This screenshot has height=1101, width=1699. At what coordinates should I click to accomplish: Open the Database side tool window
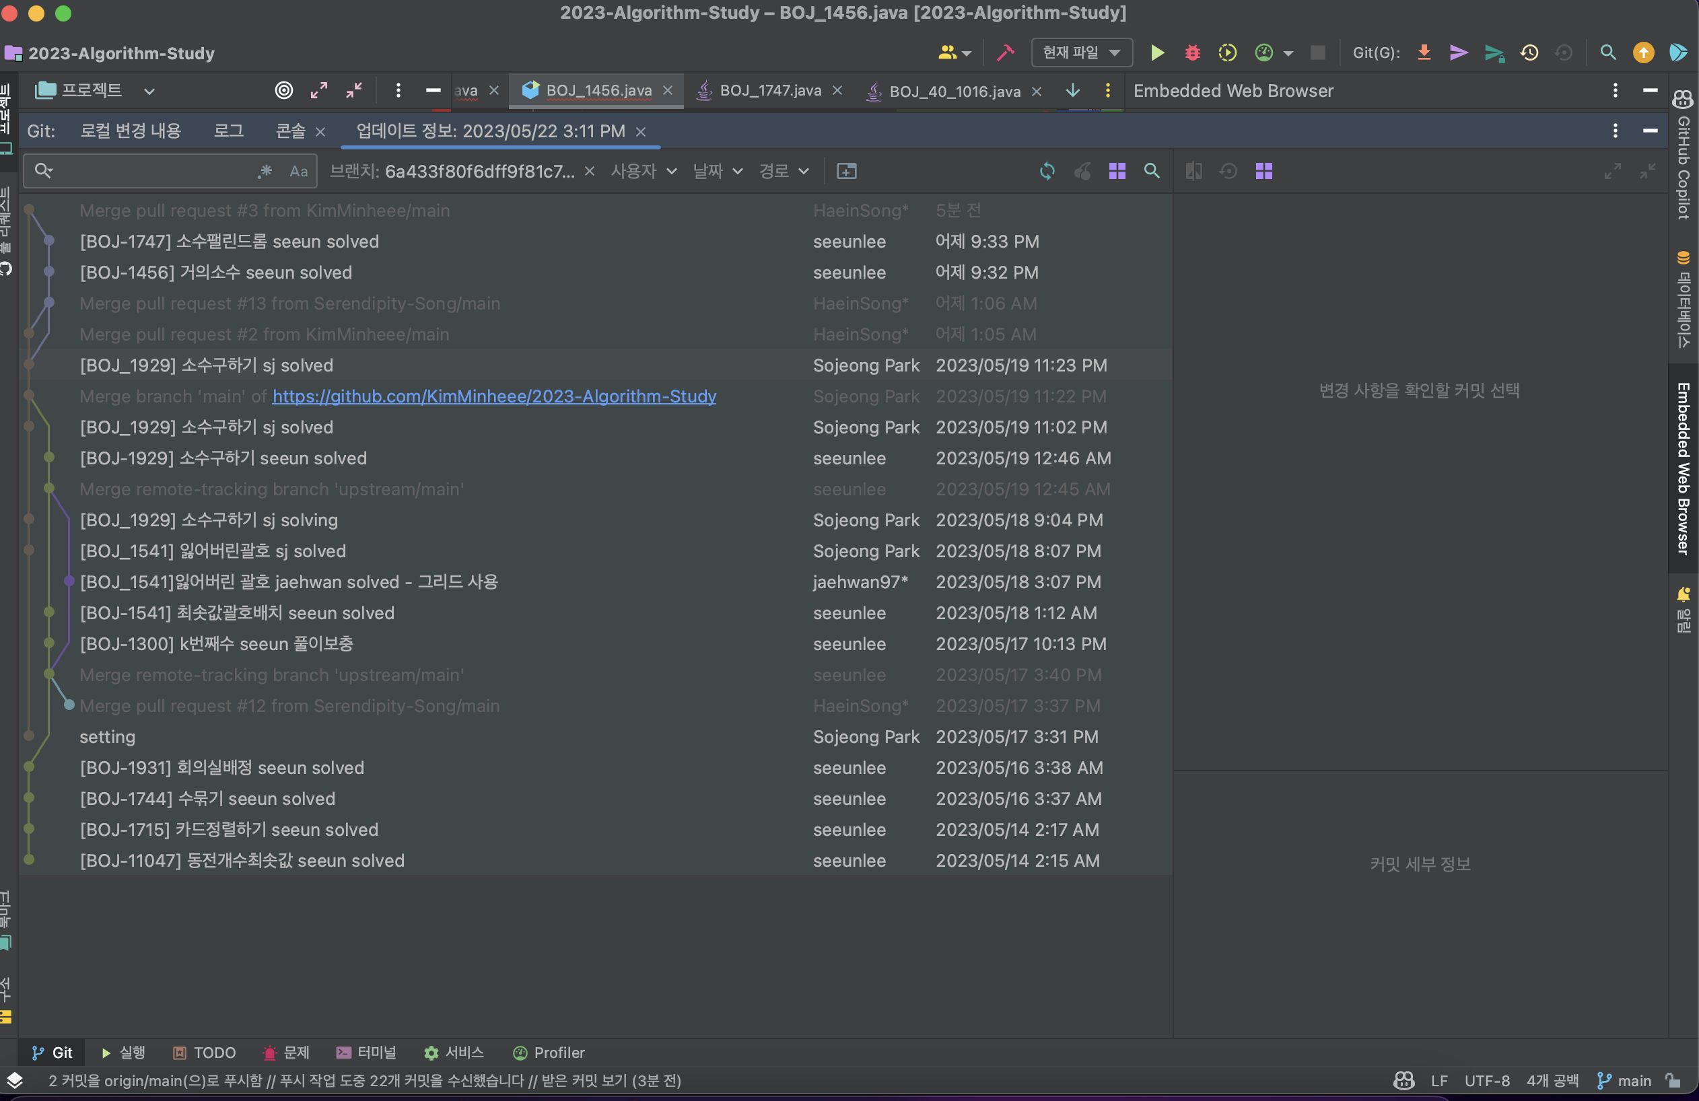[1683, 299]
